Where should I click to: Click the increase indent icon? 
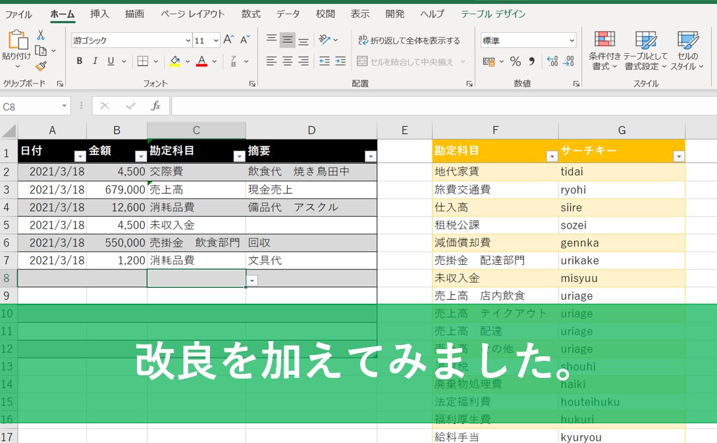click(x=340, y=61)
